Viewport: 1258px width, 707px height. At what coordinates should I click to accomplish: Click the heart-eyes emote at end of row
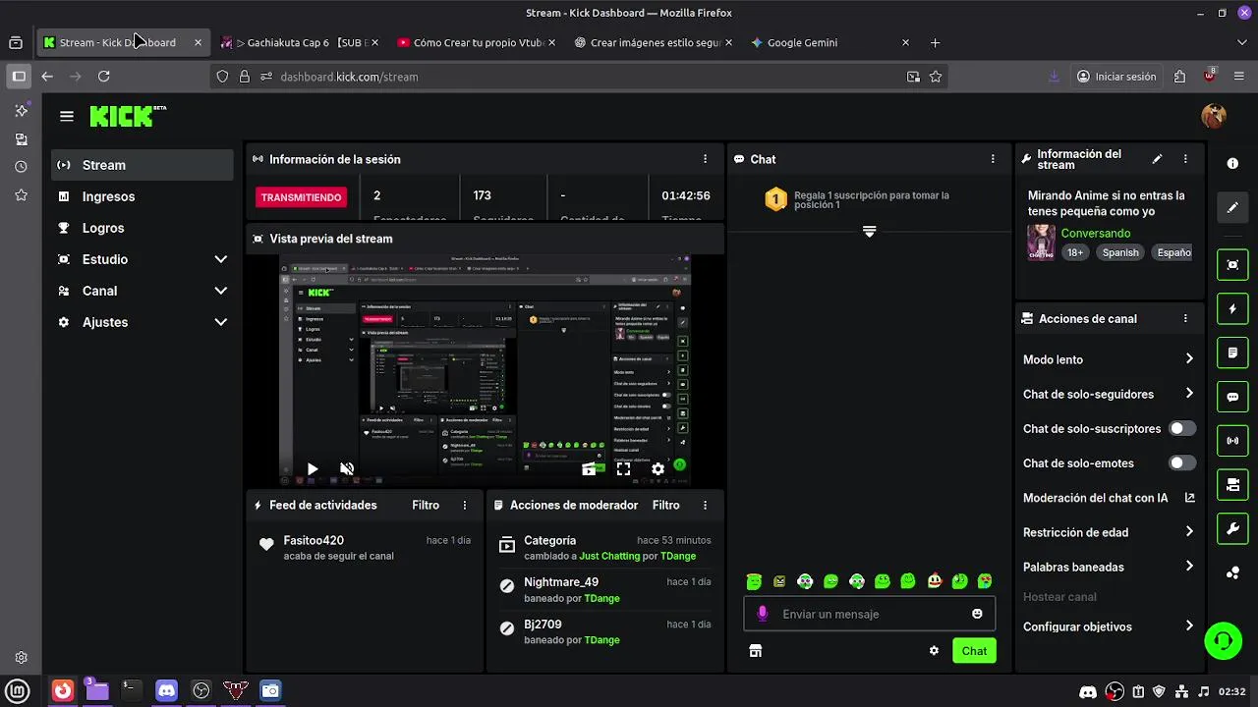[x=985, y=581]
